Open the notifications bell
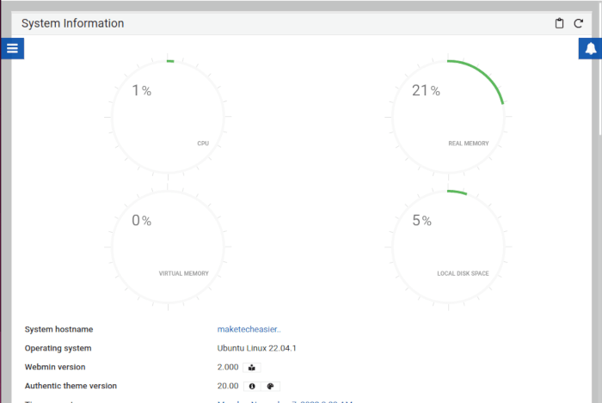This screenshot has width=602, height=403. coord(590,48)
